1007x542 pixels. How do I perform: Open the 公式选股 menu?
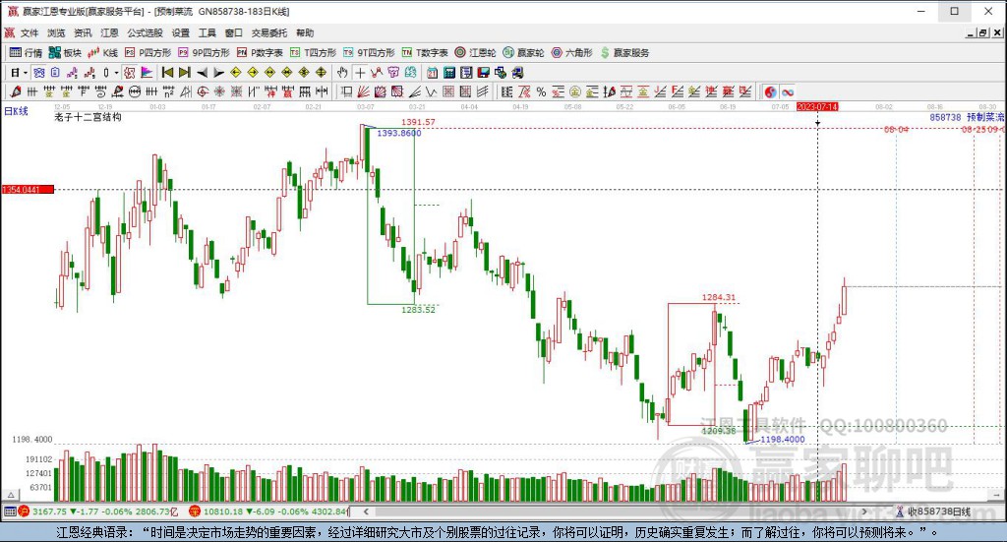143,32
